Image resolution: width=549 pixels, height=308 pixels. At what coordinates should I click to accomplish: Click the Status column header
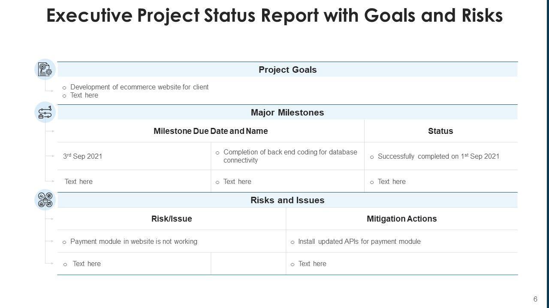pyautogui.click(x=440, y=131)
